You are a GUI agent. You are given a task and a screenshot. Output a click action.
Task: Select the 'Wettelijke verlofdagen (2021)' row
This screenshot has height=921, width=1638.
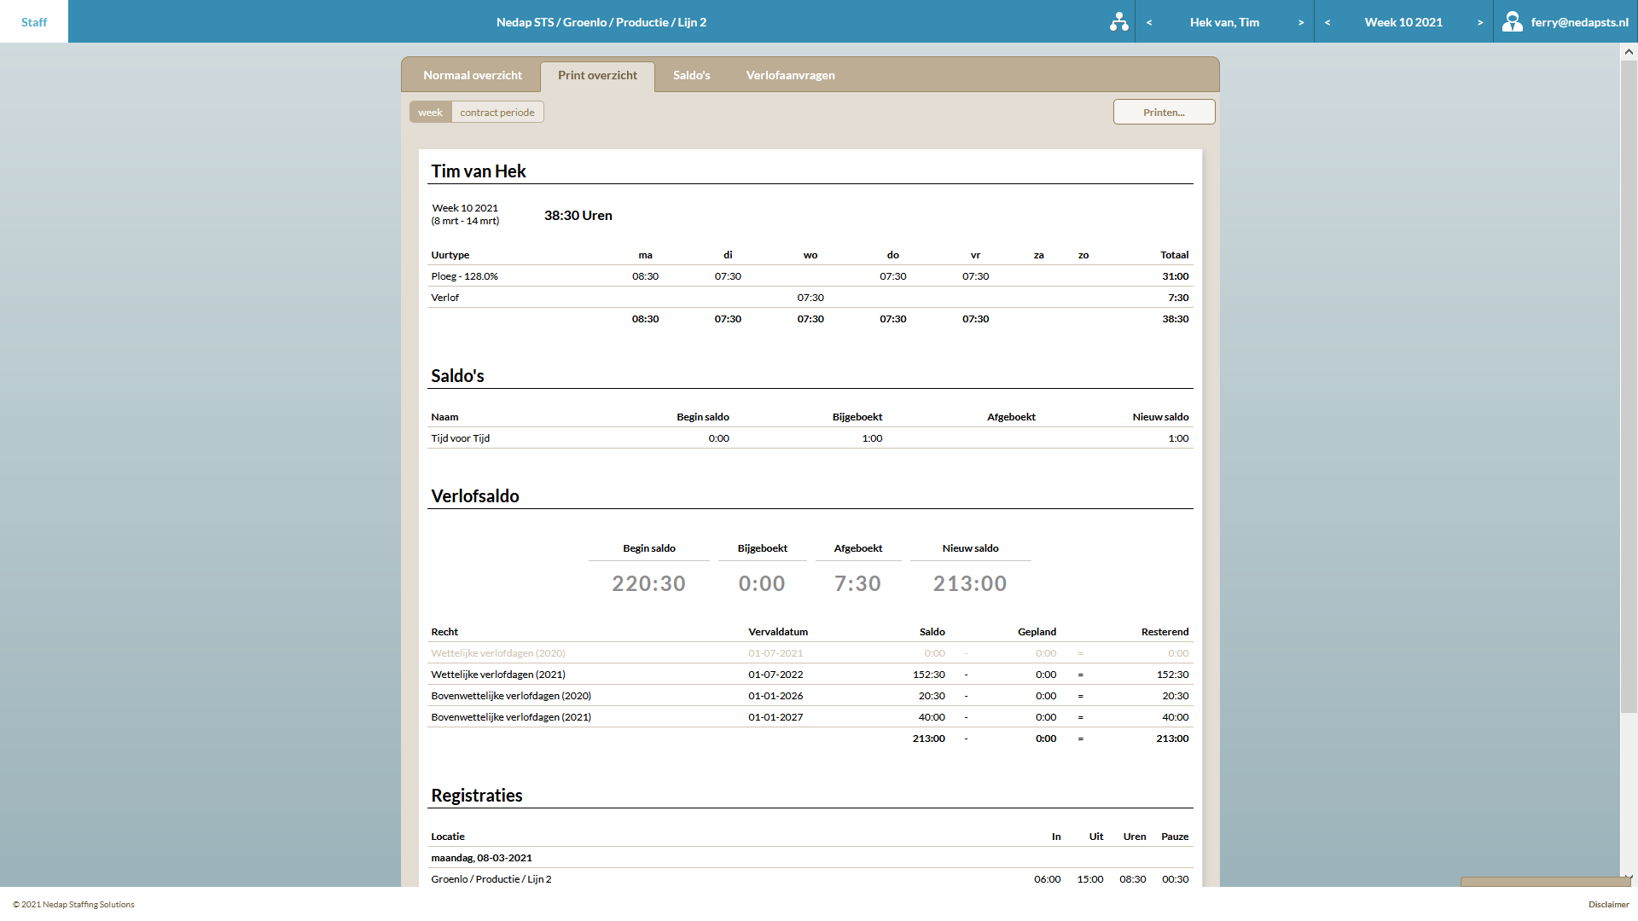point(511,674)
